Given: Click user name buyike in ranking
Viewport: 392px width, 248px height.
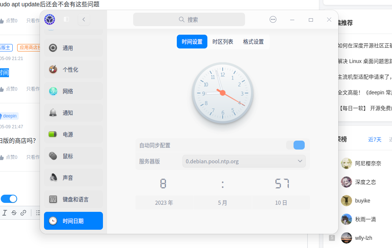Looking at the screenshot, I should point(363,201).
